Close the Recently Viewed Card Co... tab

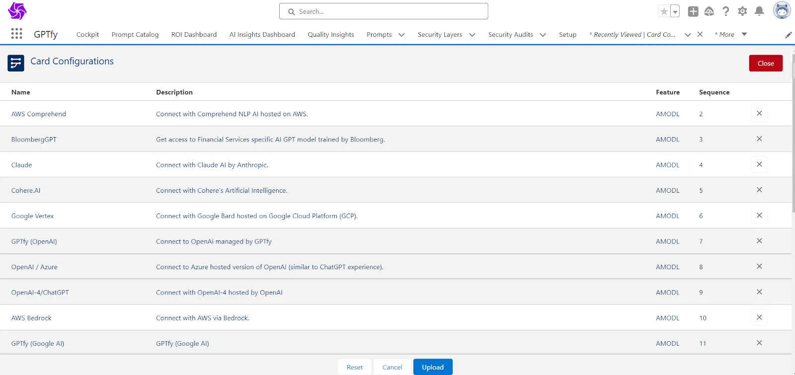click(x=700, y=34)
